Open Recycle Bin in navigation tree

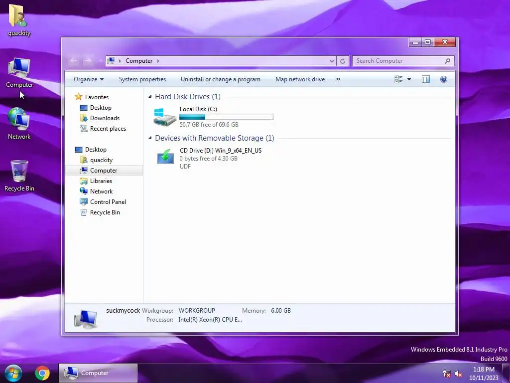pos(105,212)
